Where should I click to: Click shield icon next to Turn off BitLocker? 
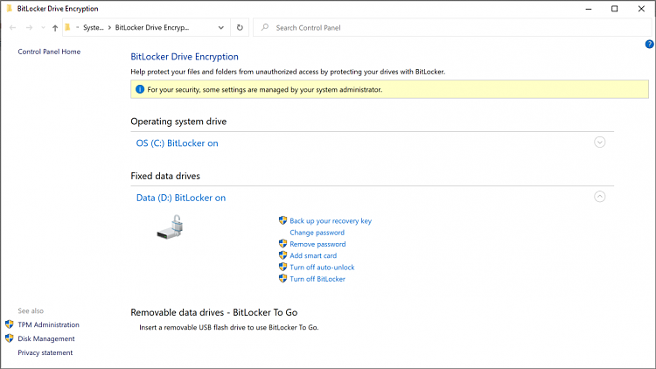(x=283, y=279)
